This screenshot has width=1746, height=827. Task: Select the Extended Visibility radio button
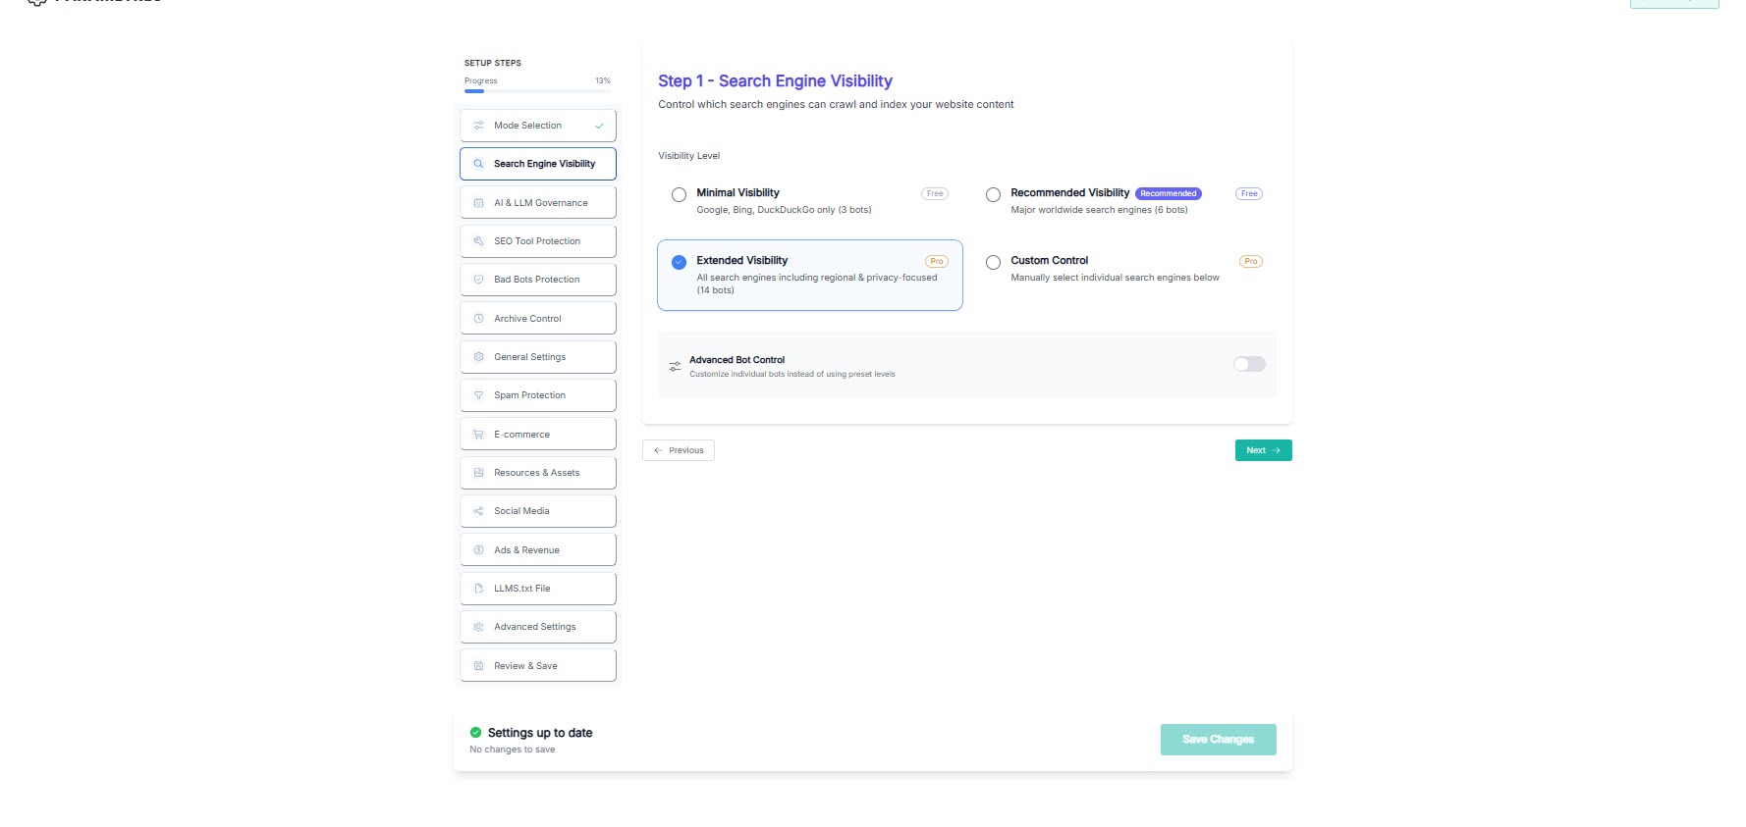679,262
